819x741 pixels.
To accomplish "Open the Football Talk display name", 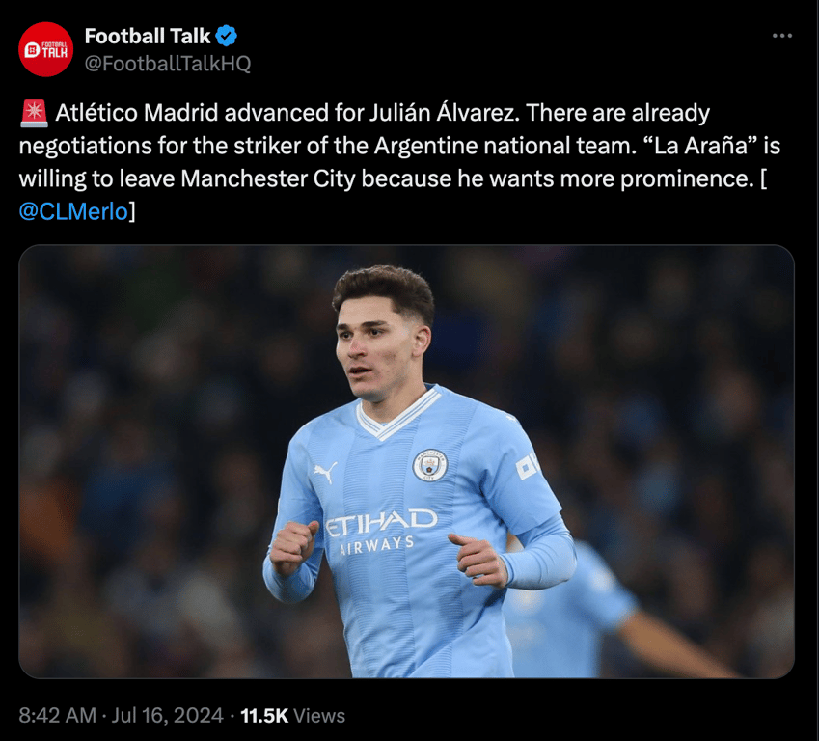I will pyautogui.click(x=145, y=35).
